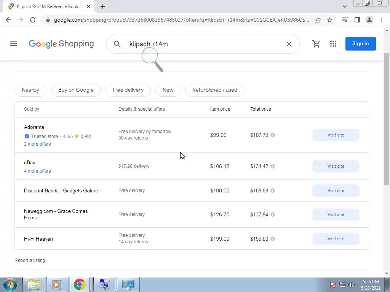
Task: Click the Action Center flag icon
Action: coord(333,285)
